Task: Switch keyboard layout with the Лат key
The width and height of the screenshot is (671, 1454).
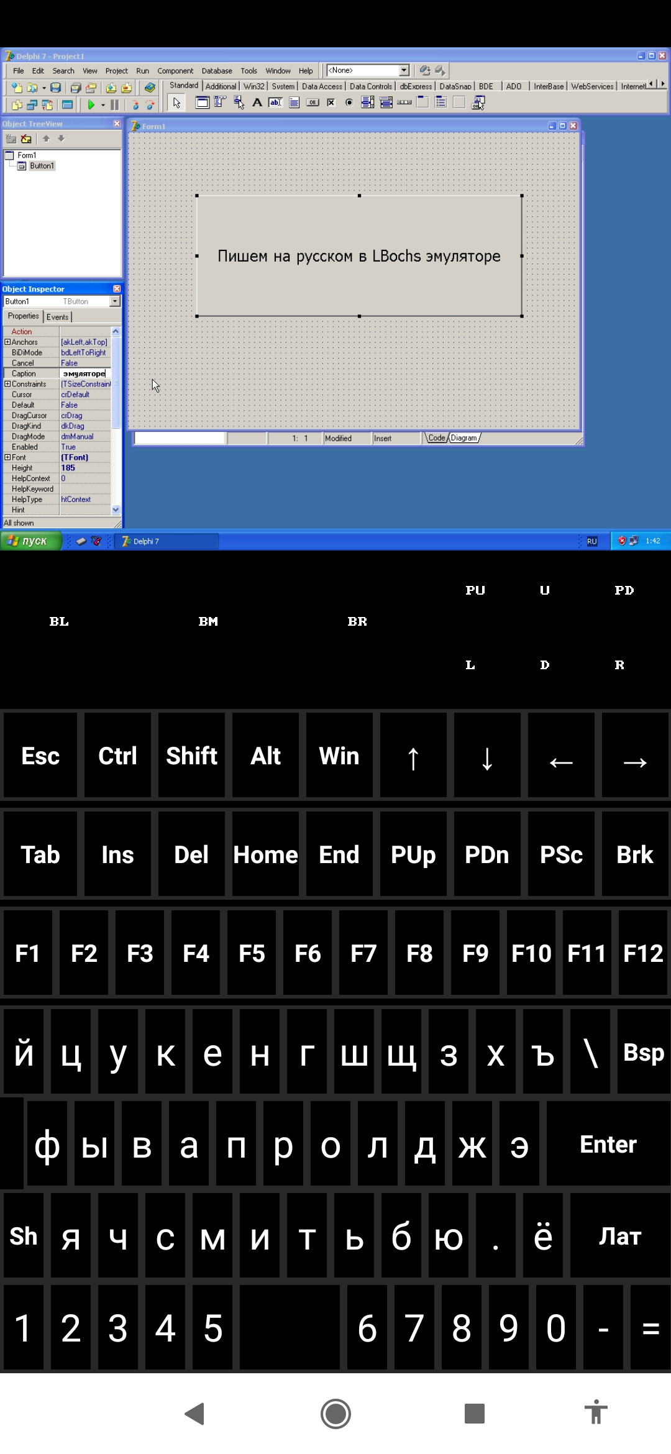Action: click(x=619, y=1237)
